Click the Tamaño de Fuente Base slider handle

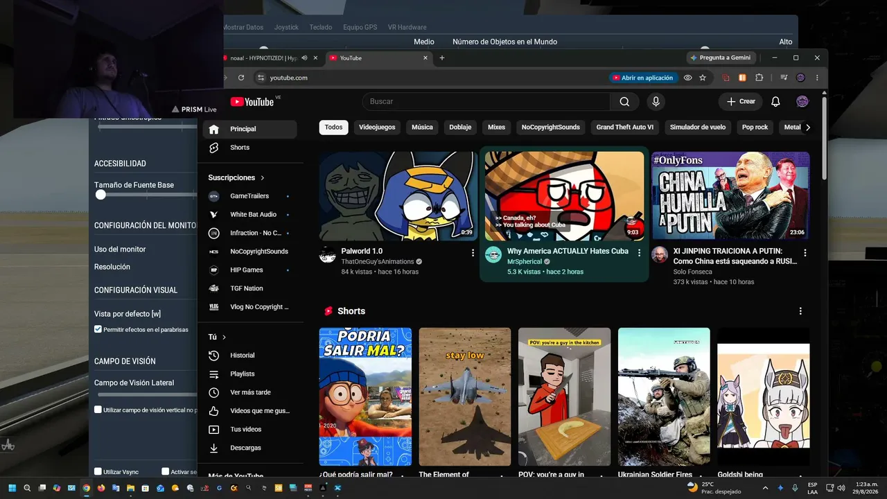click(100, 195)
